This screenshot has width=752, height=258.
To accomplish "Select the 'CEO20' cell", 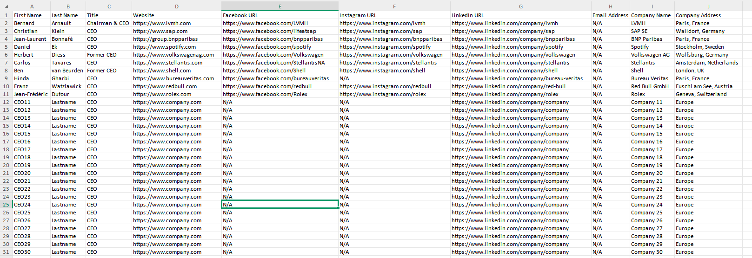I will pos(32,173).
